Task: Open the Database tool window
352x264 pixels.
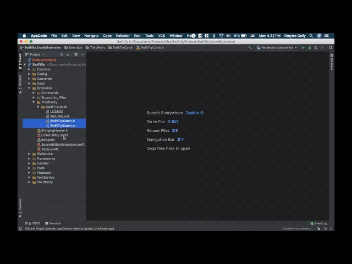Action: tap(332, 62)
